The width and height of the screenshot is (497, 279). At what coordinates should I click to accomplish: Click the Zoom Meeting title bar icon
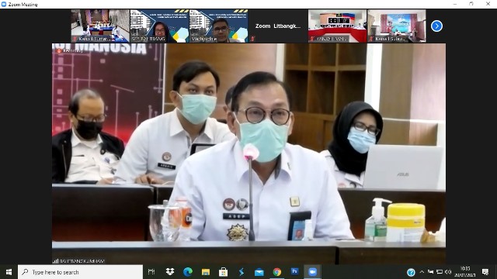click(4, 4)
